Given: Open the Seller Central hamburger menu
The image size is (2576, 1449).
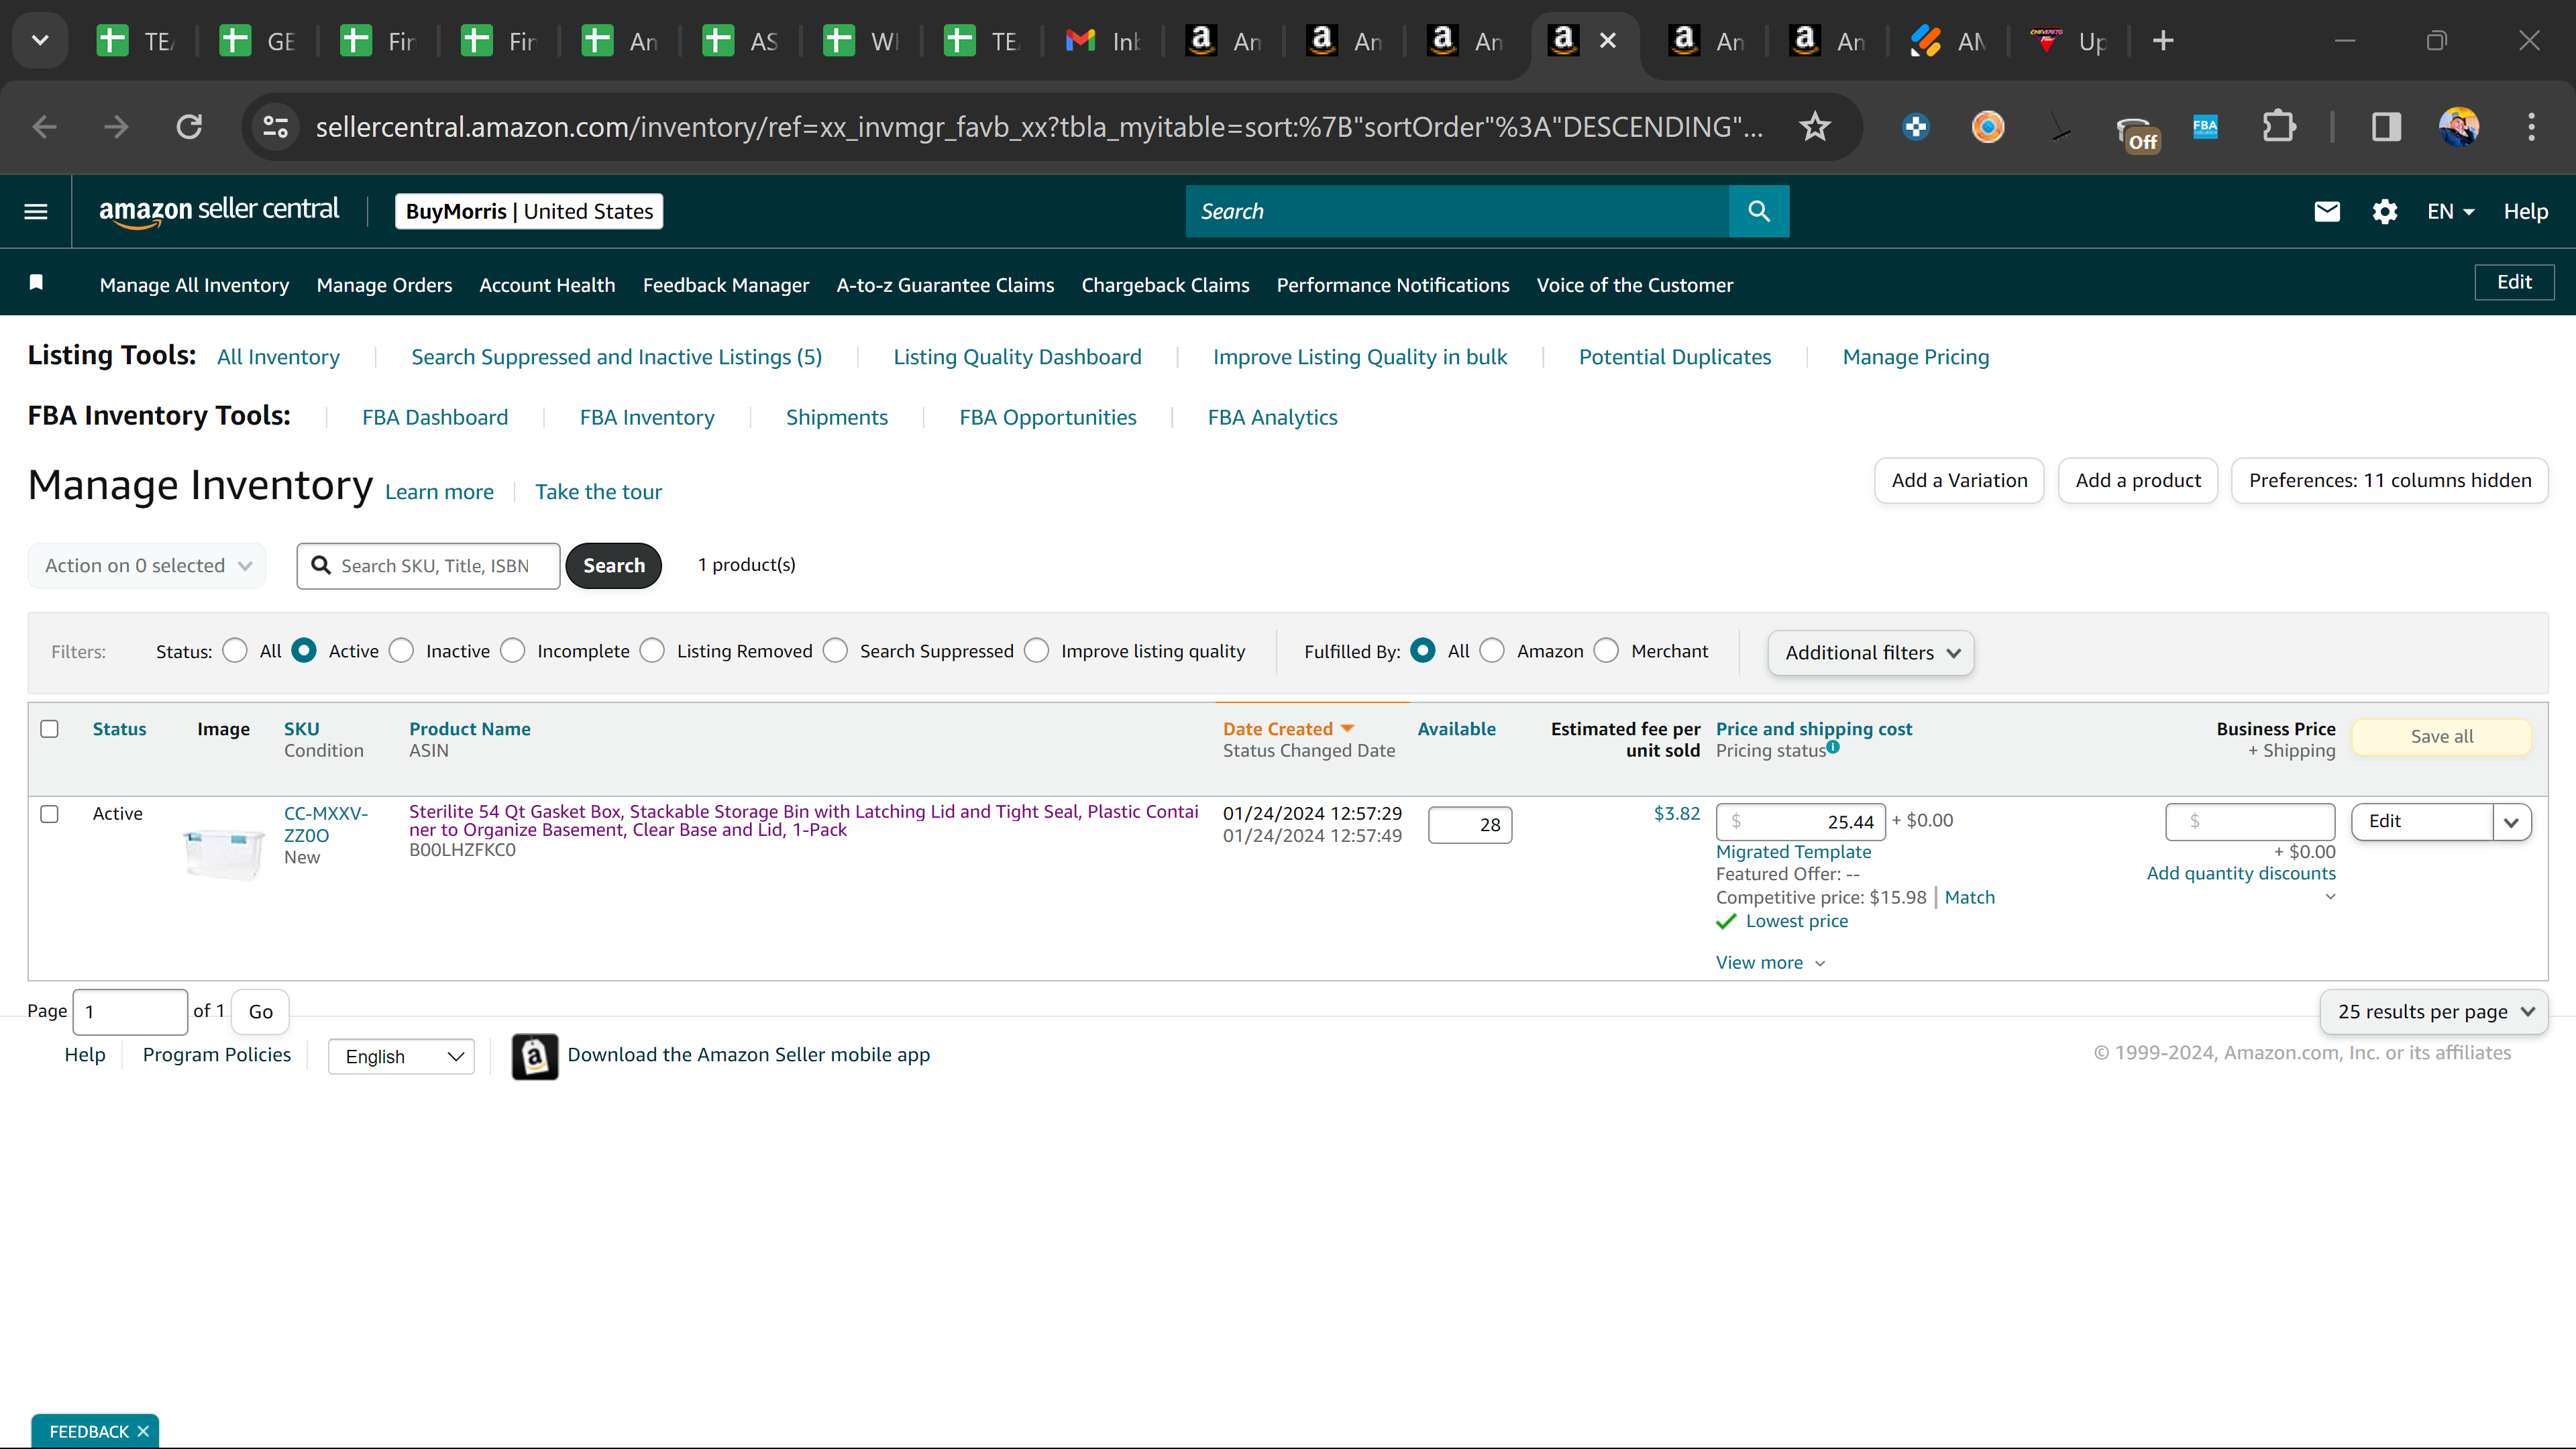Looking at the screenshot, I should pos(36,211).
